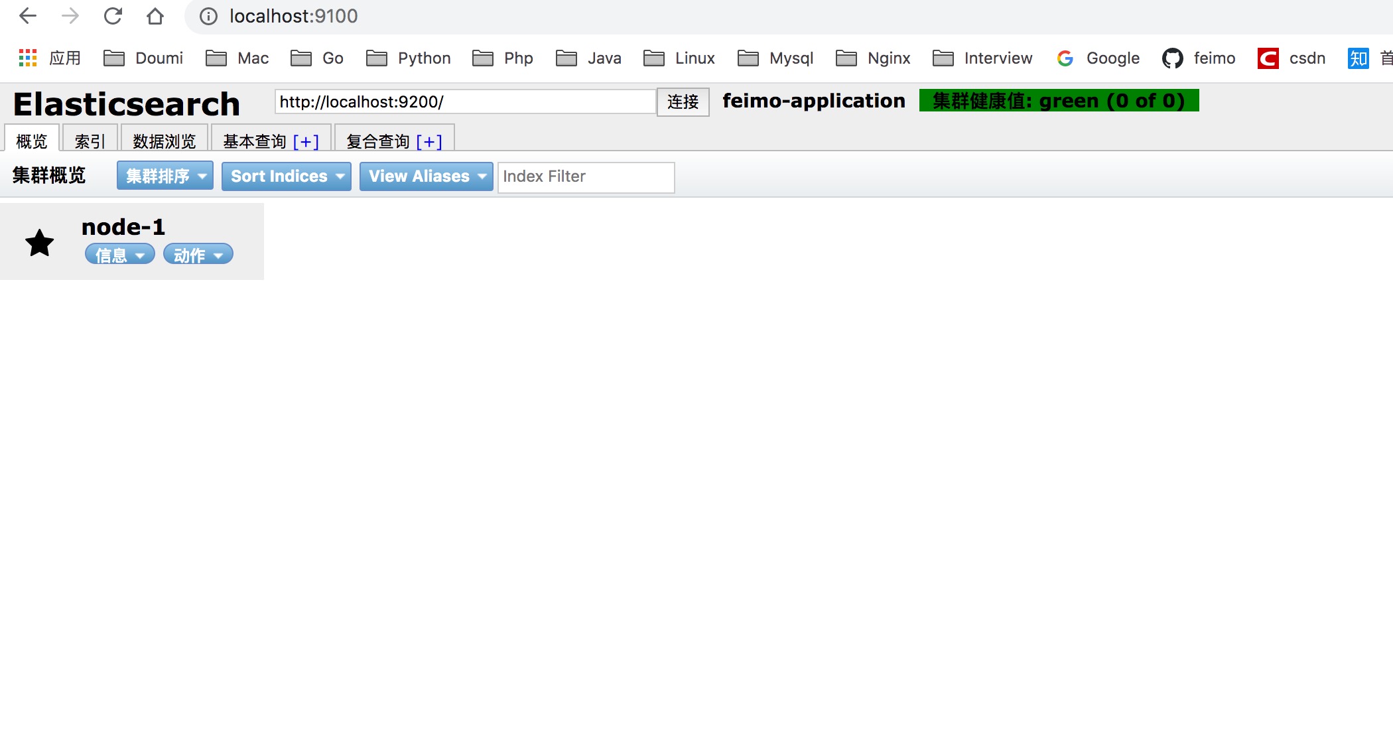Screen dimensions: 1393x747
Task: Switch to the 数据浏览 tab
Action: pyautogui.click(x=164, y=141)
